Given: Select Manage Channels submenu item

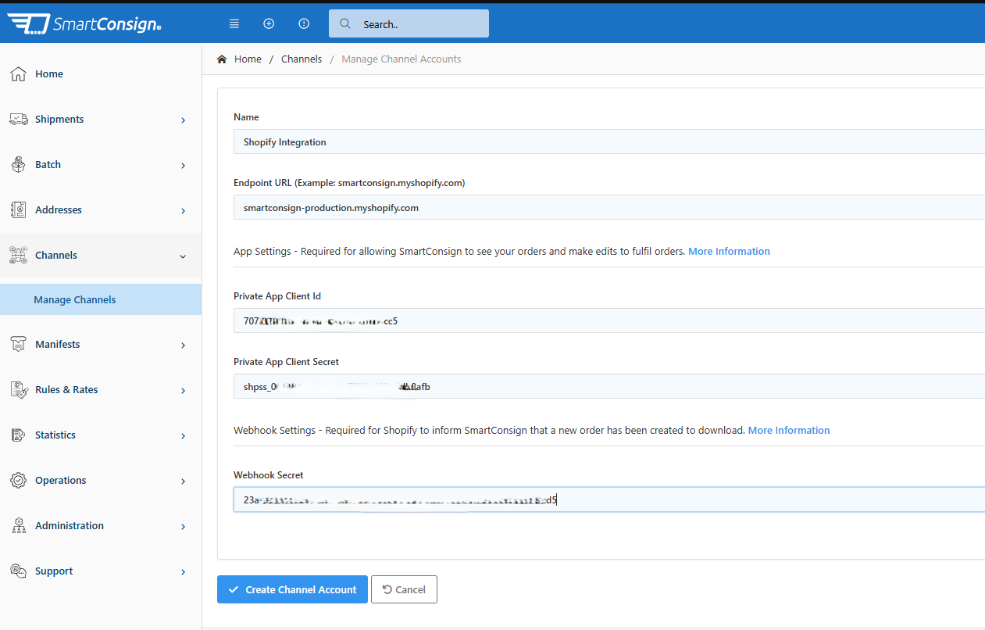Looking at the screenshot, I should click(x=101, y=299).
